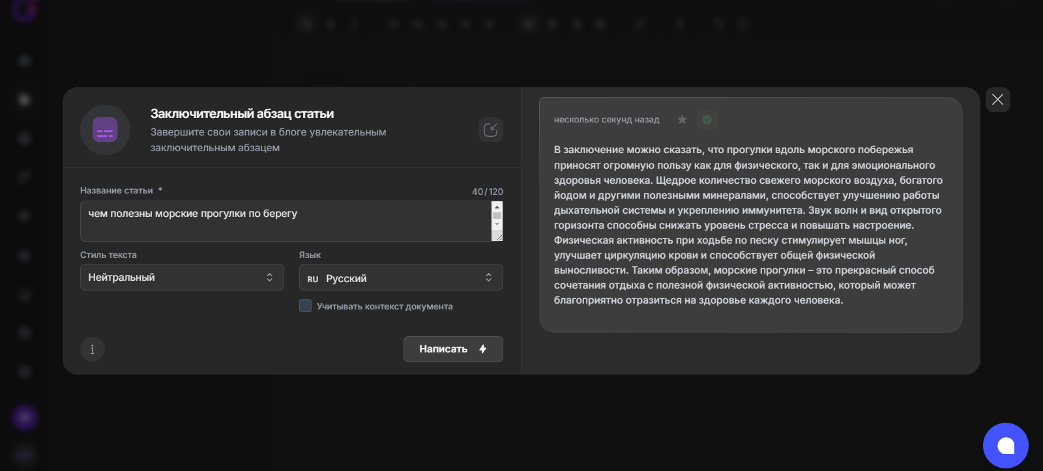Open the "Стиль текста" dropdown set to Нейтральный

(x=182, y=277)
